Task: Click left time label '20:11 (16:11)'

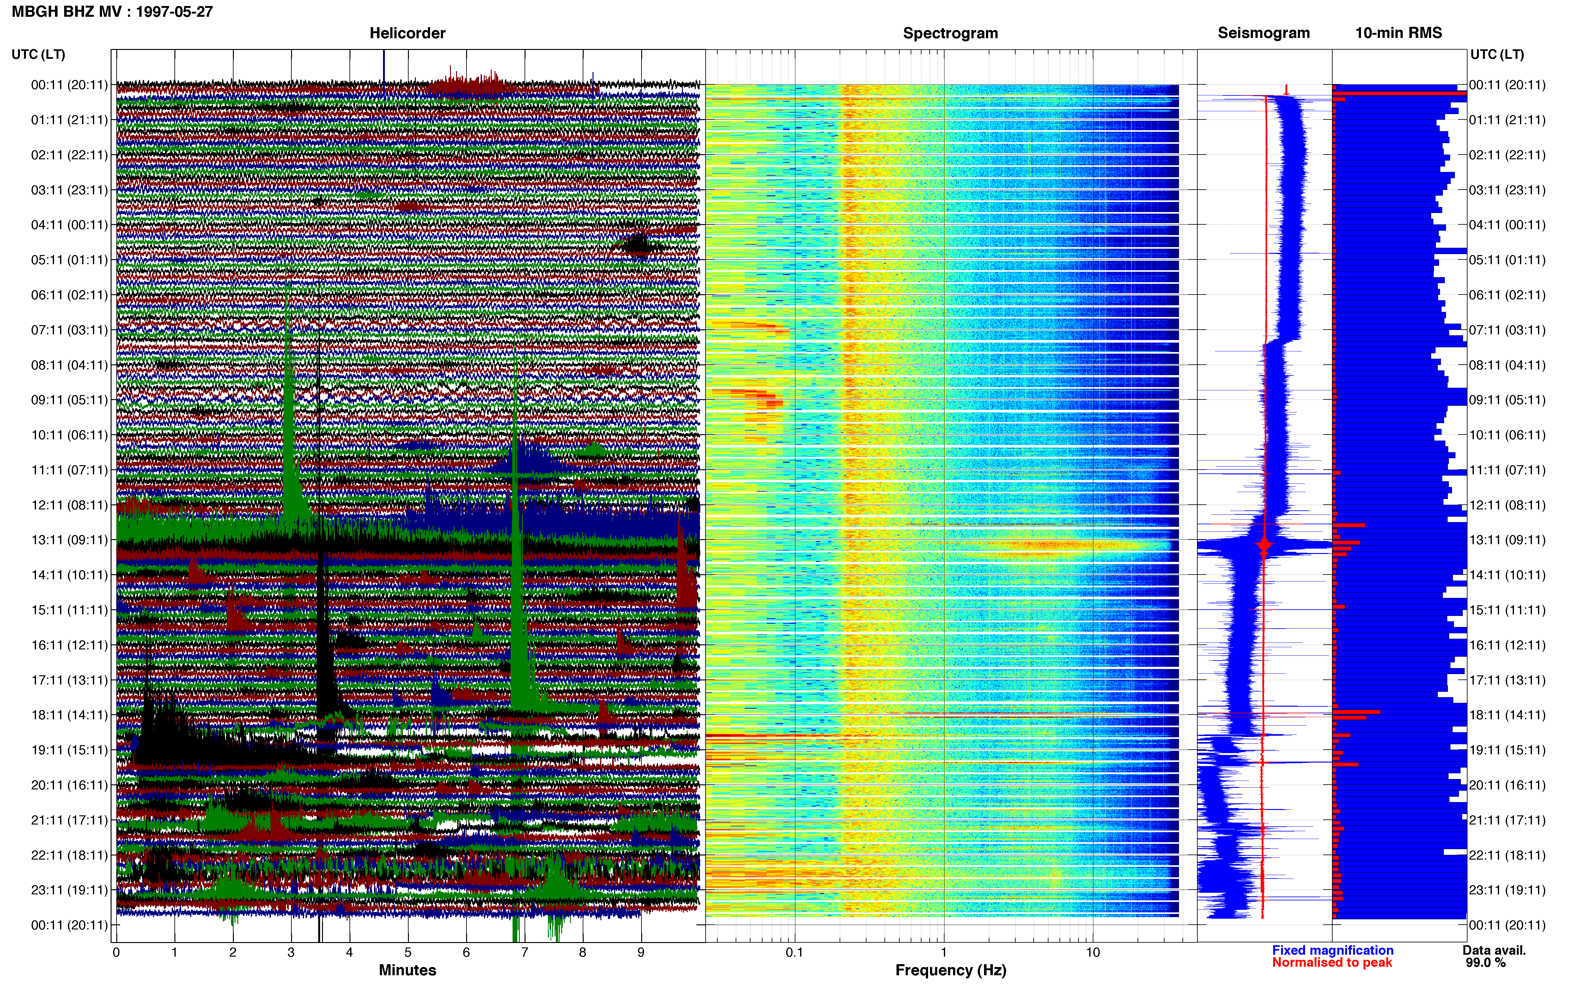Action: pyautogui.click(x=70, y=785)
